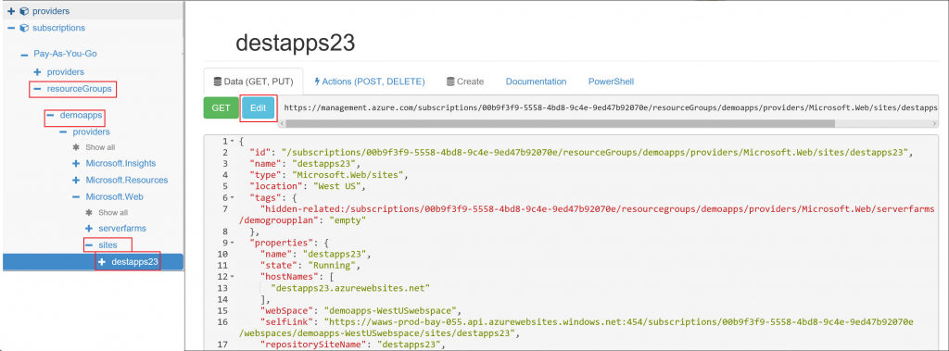Click "destapps23.azurewebsites.net" host name
The image size is (949, 351).
click(x=351, y=287)
